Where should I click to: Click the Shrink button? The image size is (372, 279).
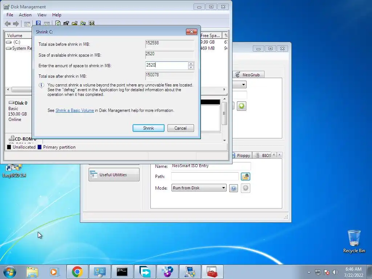[149, 128]
